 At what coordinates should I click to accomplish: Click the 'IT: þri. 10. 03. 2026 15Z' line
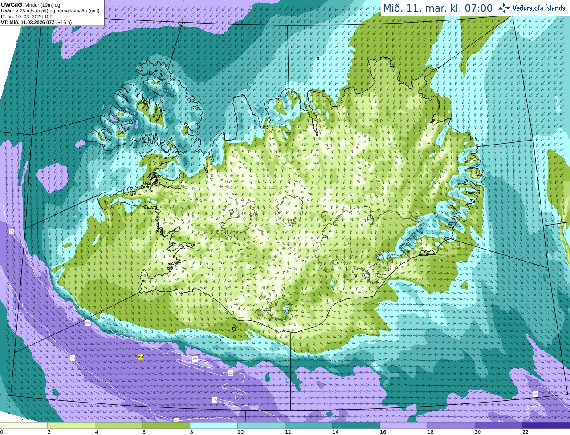pos(27,16)
